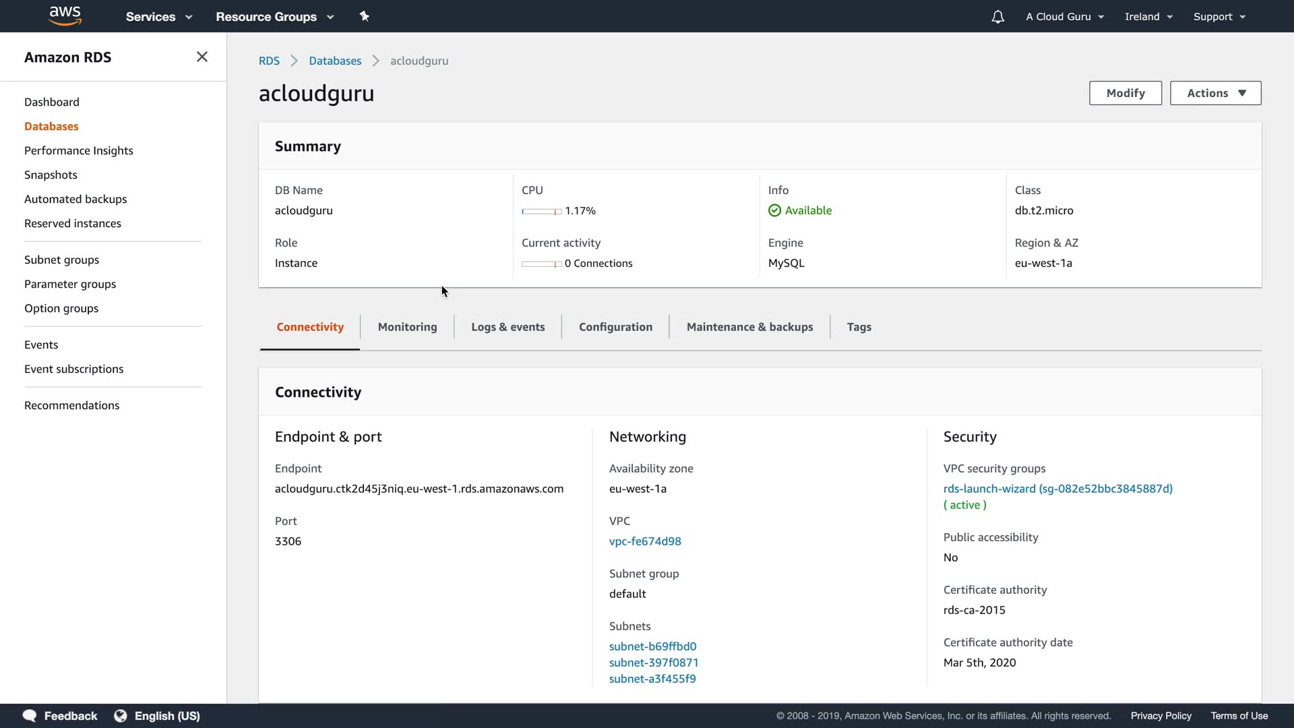The width and height of the screenshot is (1294, 728).
Task: Open the A Cloud Guru account menu
Action: pyautogui.click(x=1064, y=17)
